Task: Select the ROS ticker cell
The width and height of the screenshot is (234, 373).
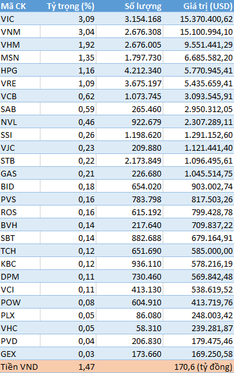Action: 20,212
